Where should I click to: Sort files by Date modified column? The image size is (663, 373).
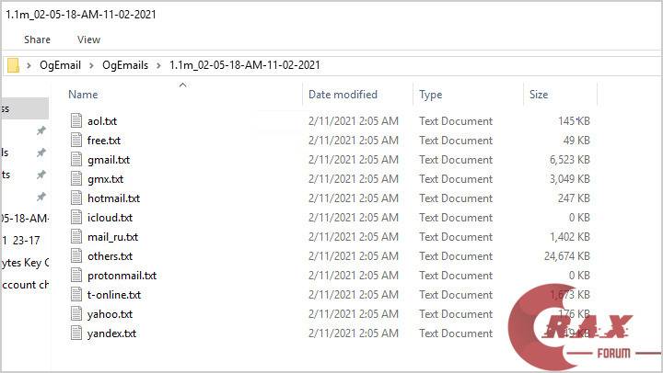(x=343, y=95)
